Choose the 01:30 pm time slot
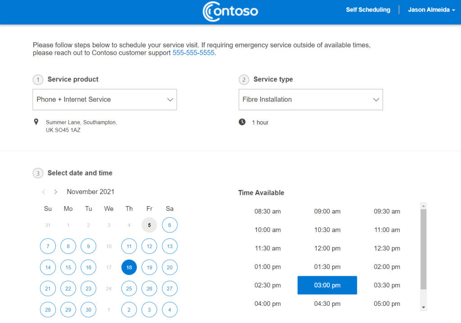Screen dimensions: 461x323 [327, 267]
